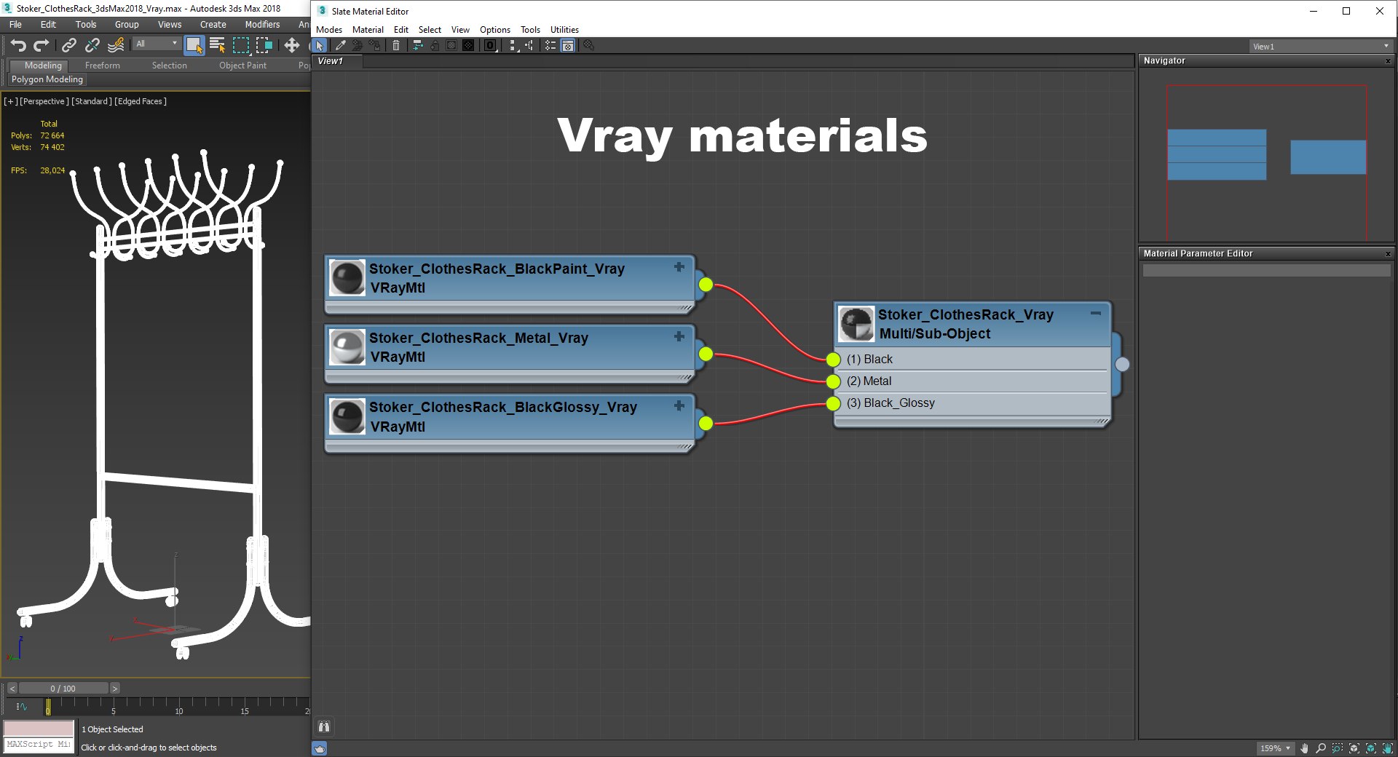Viewport: 1398px width, 757px height.
Task: Click the Polygon Modeling button
Action: [47, 79]
